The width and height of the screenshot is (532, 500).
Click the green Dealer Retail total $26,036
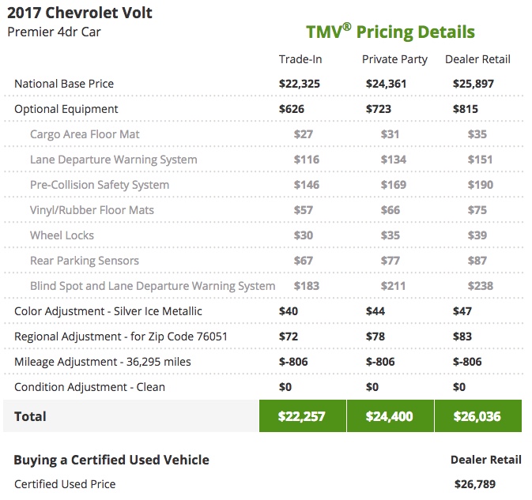pos(477,416)
